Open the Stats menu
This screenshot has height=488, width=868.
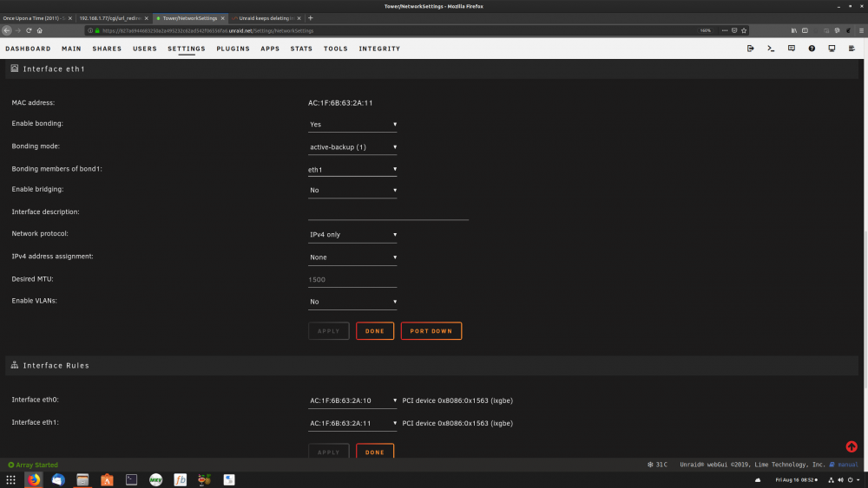pos(301,49)
